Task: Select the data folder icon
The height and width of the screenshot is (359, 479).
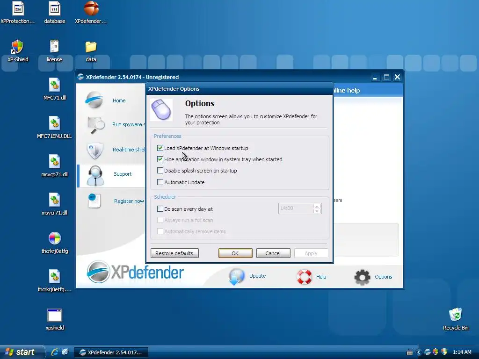Action: click(91, 47)
